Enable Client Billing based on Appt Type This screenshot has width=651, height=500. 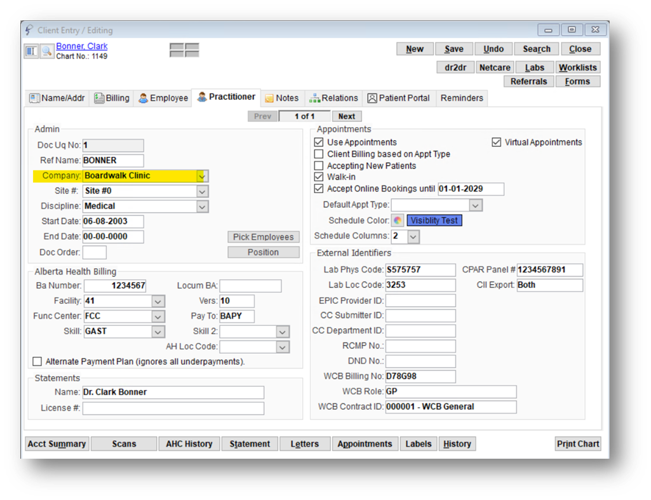pos(319,154)
